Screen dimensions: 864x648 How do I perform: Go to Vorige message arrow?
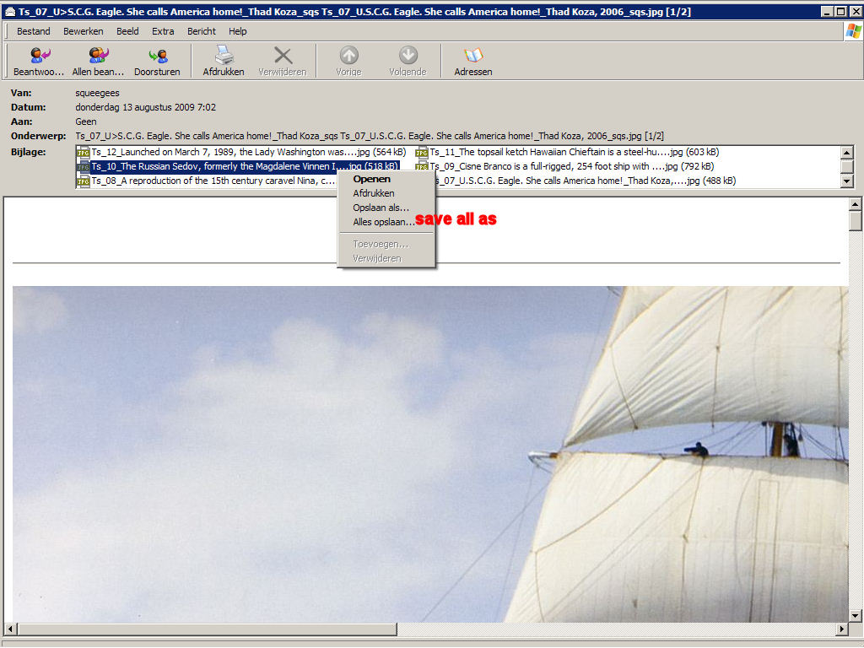(x=348, y=55)
